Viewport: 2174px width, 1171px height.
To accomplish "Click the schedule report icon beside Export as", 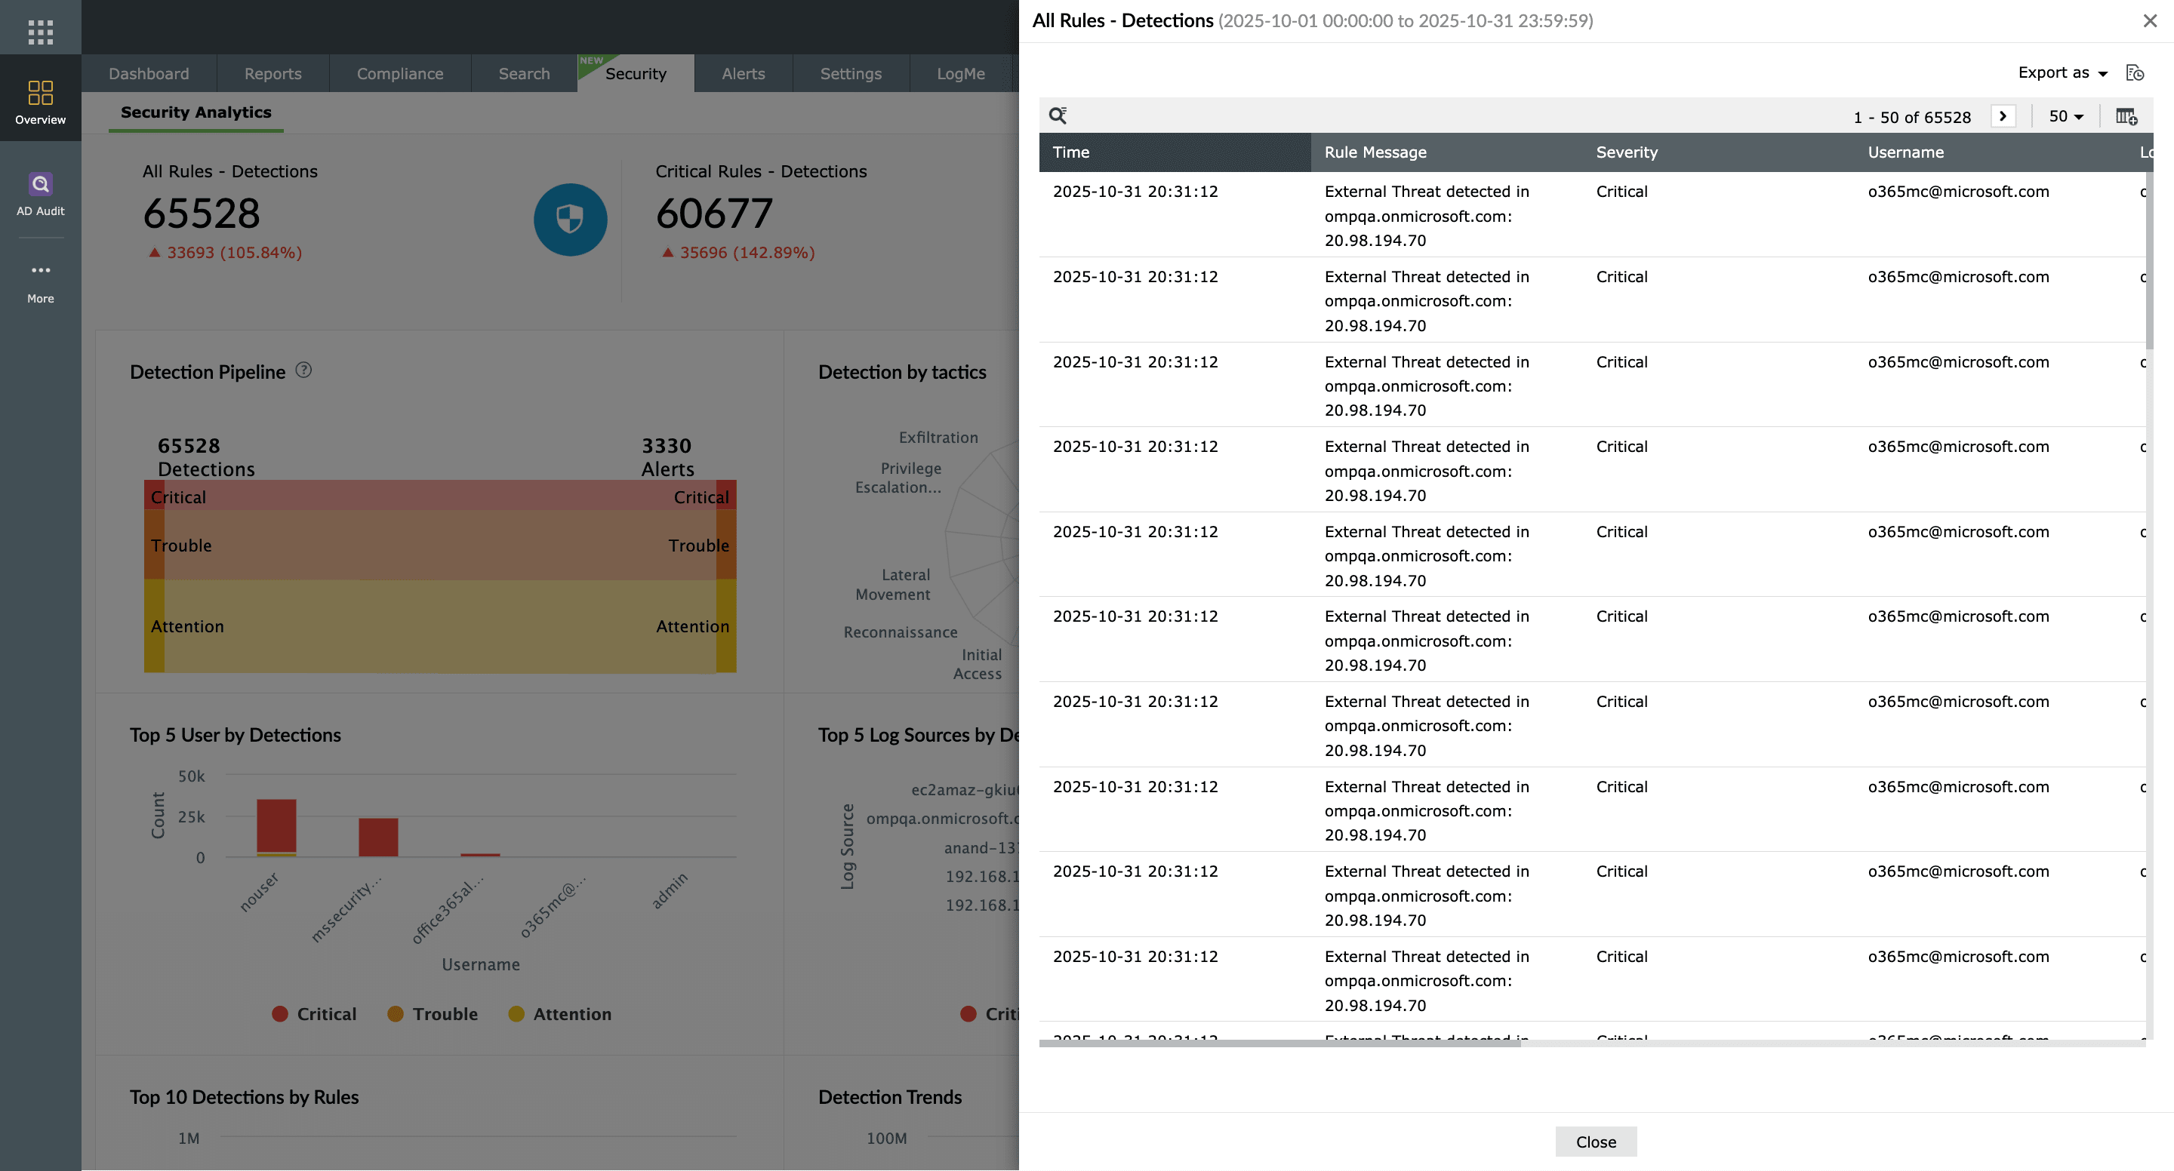I will [2136, 72].
